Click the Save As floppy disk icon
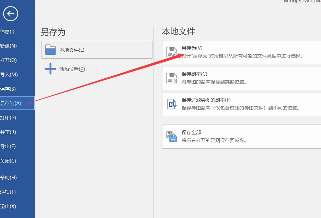321x218 pixels. [171, 52]
